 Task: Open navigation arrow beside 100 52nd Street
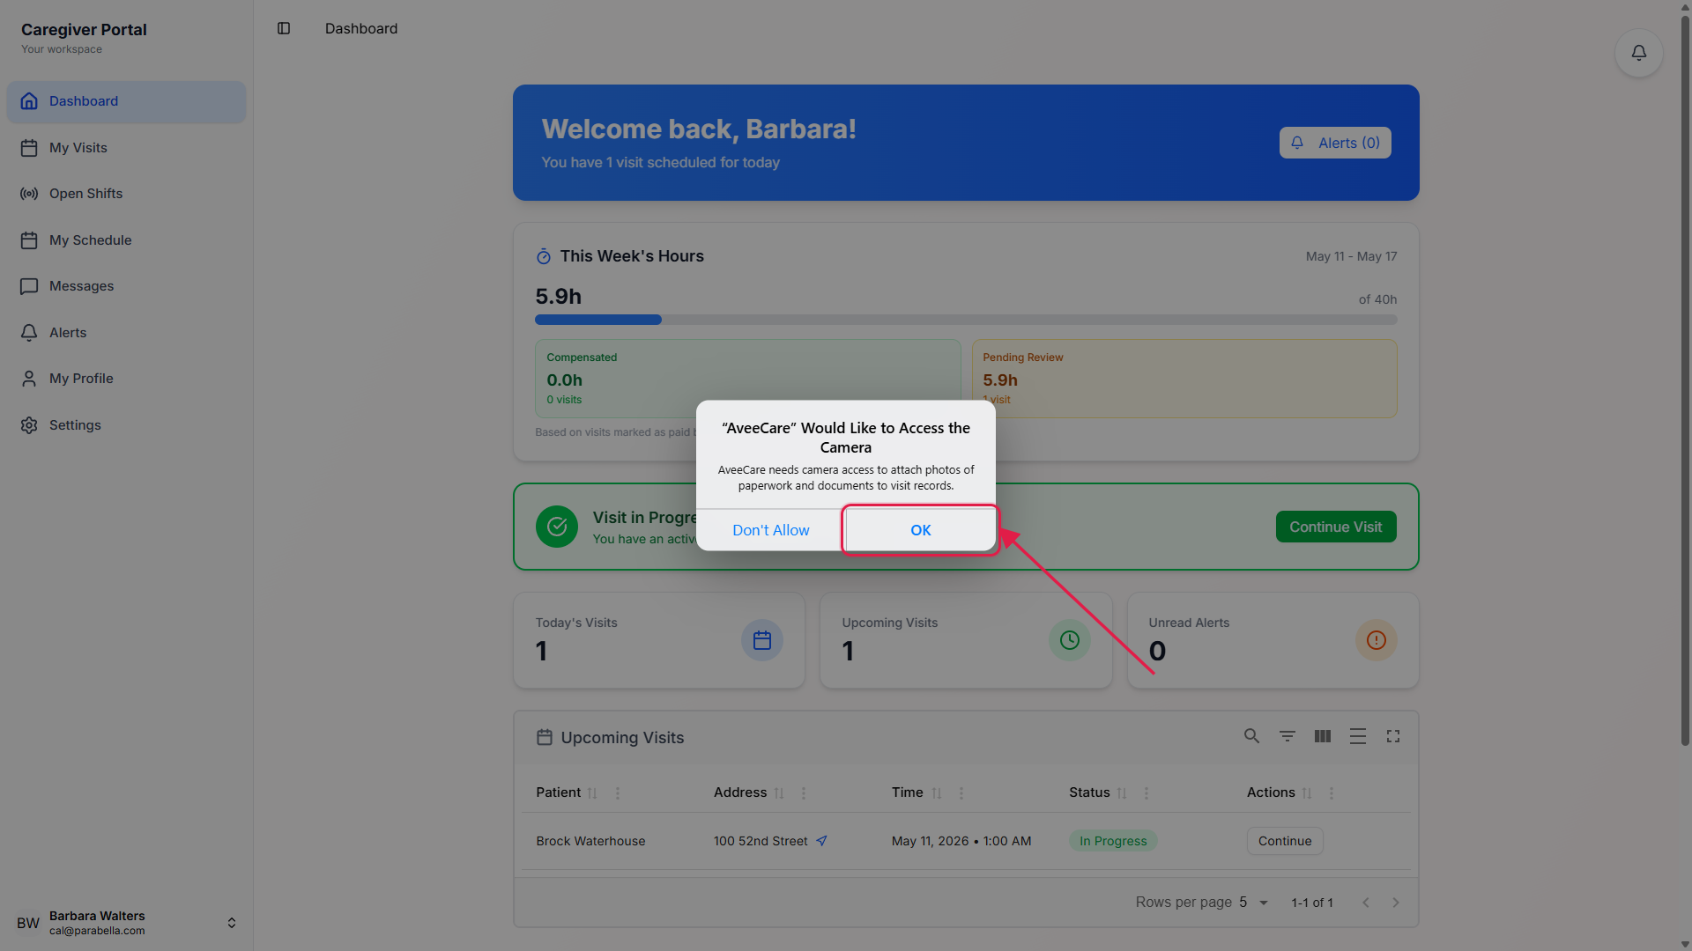[821, 841]
